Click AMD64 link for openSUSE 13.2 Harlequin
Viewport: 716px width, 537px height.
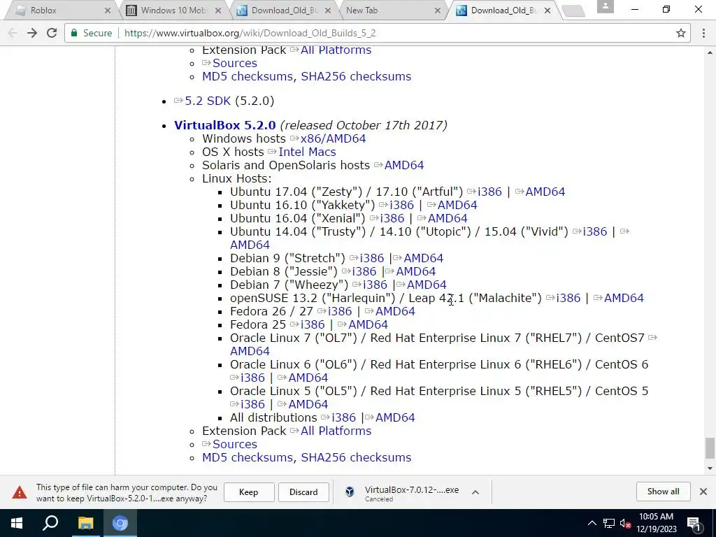point(624,297)
